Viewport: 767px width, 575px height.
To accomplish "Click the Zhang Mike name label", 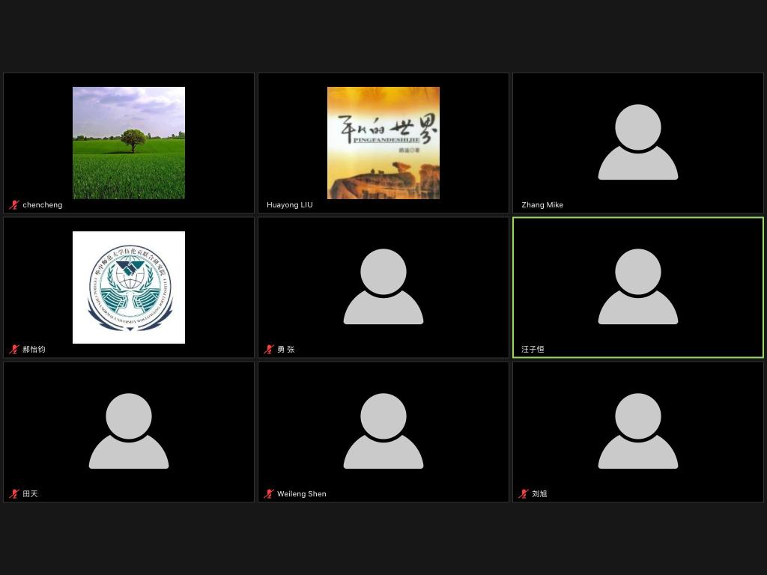I will (x=542, y=205).
